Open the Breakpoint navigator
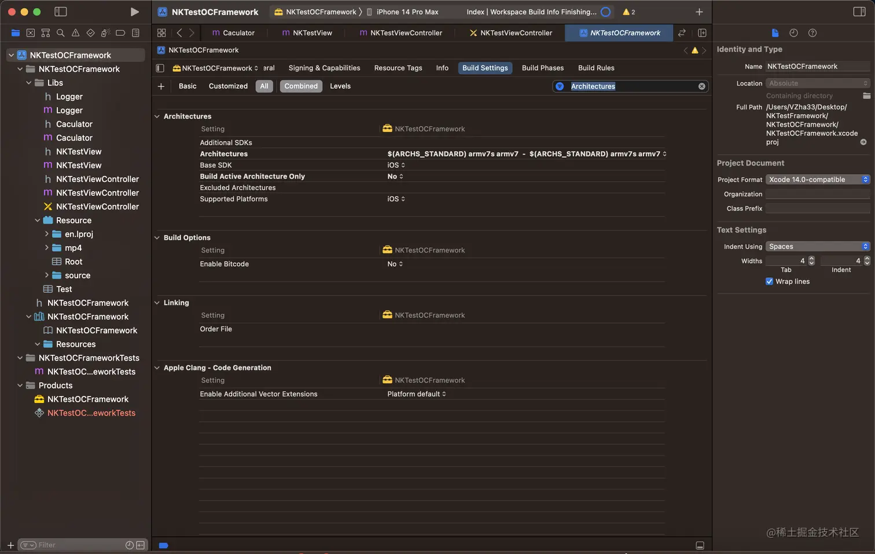This screenshot has width=875, height=554. point(120,33)
